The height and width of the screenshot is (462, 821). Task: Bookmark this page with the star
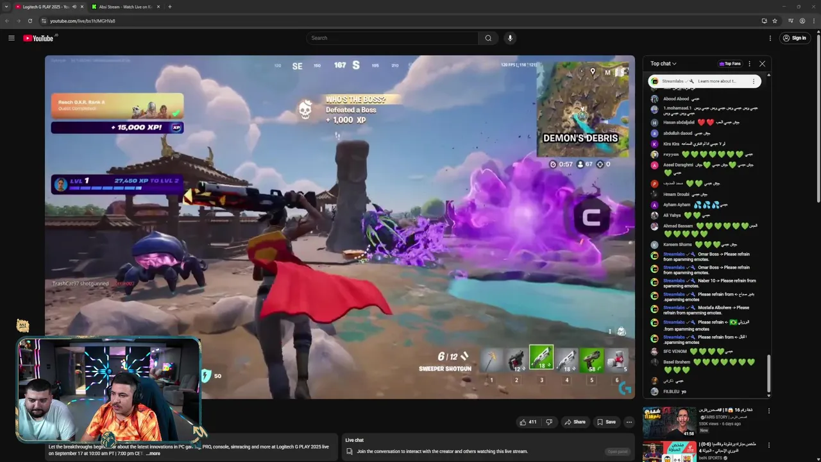coord(775,21)
